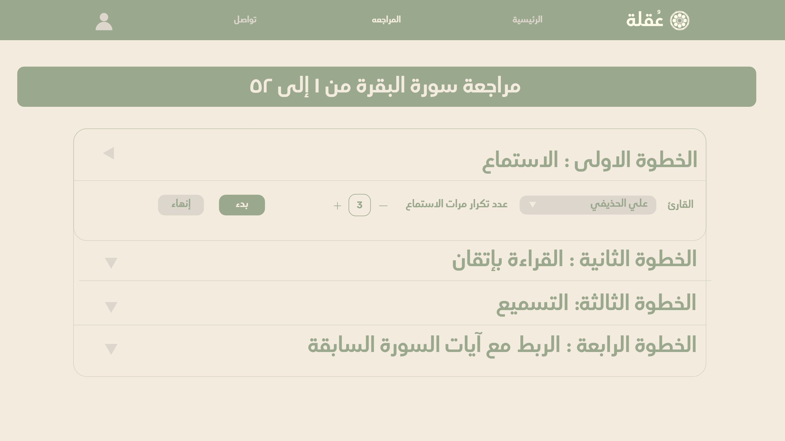Click the plus icon to increase repetitions
The width and height of the screenshot is (785, 441).
[x=337, y=206]
